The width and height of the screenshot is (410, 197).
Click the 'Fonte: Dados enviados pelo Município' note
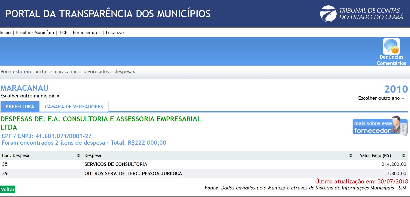[x=306, y=188]
